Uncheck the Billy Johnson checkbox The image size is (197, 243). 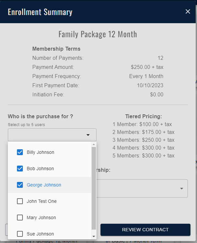(20, 152)
